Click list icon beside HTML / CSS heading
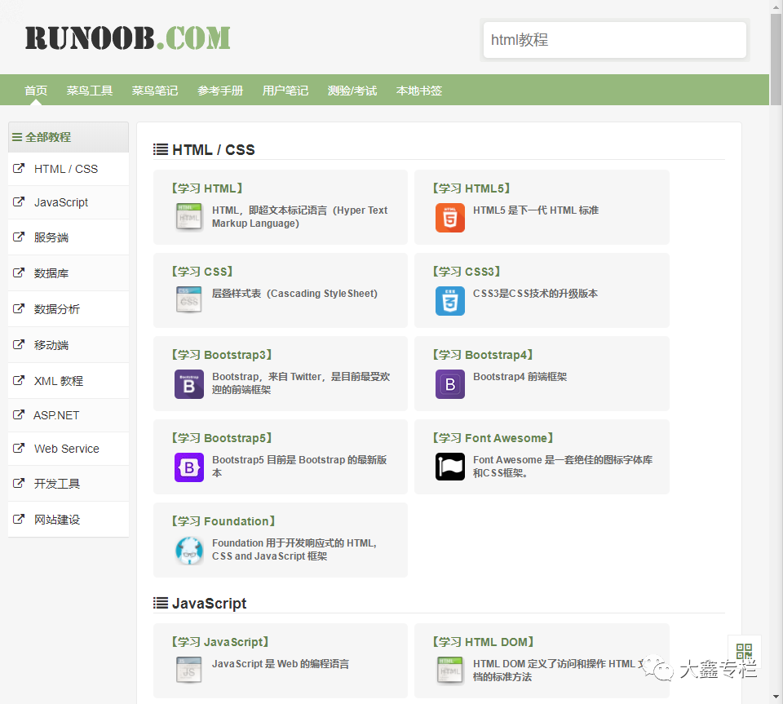 161,149
